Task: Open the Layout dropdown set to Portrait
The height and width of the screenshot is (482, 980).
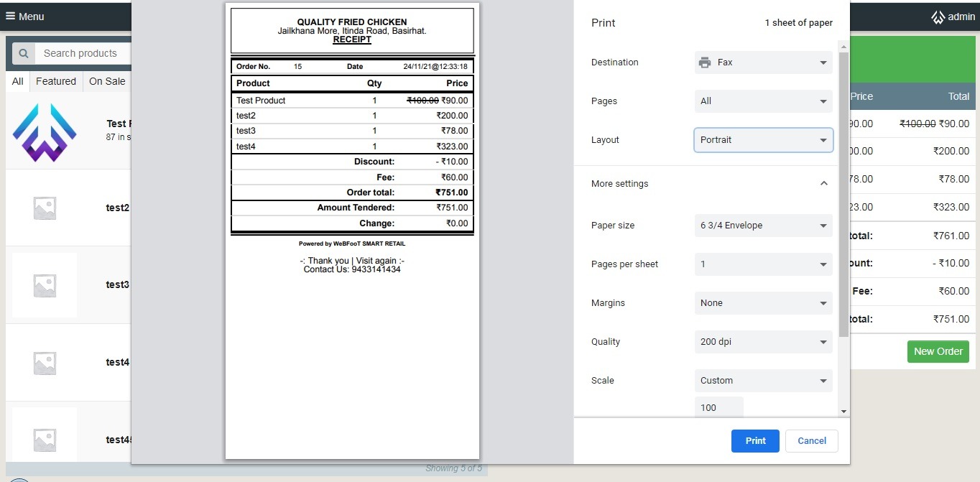Action: (x=763, y=140)
